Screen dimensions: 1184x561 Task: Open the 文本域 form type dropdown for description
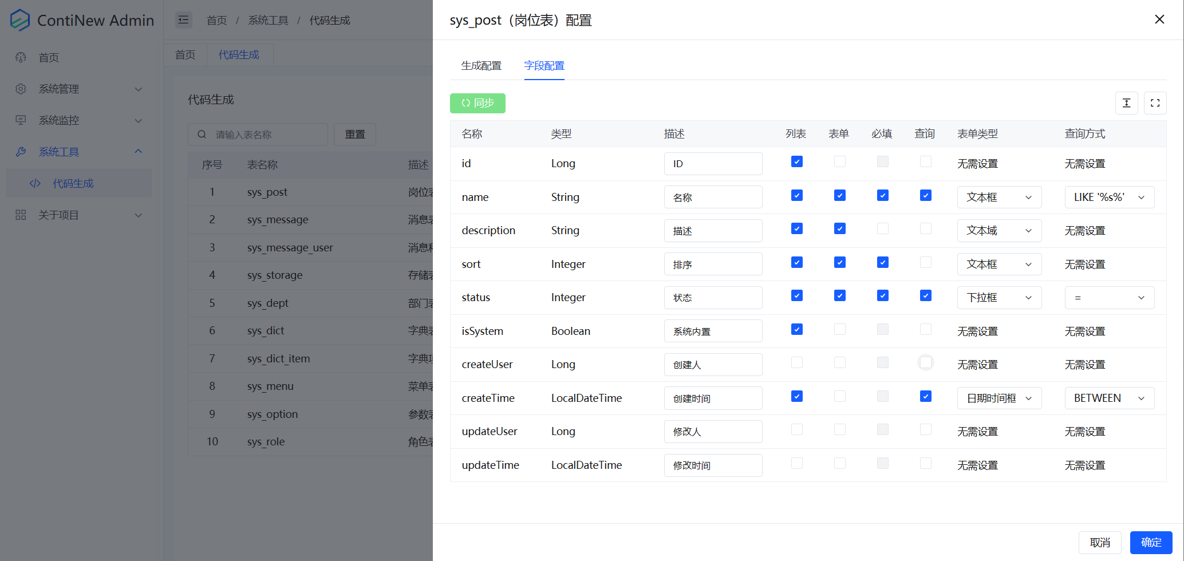pos(999,231)
